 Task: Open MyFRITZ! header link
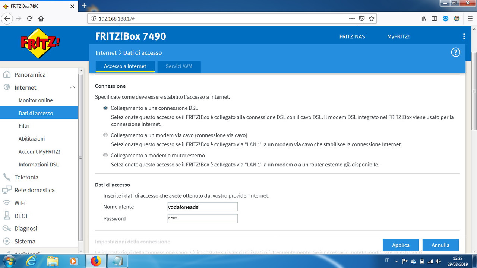398,36
